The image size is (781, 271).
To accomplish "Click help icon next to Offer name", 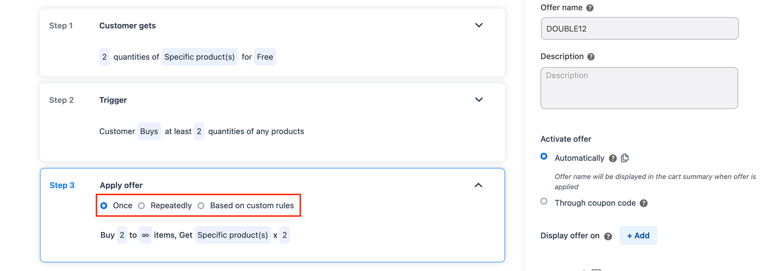I will (590, 8).
